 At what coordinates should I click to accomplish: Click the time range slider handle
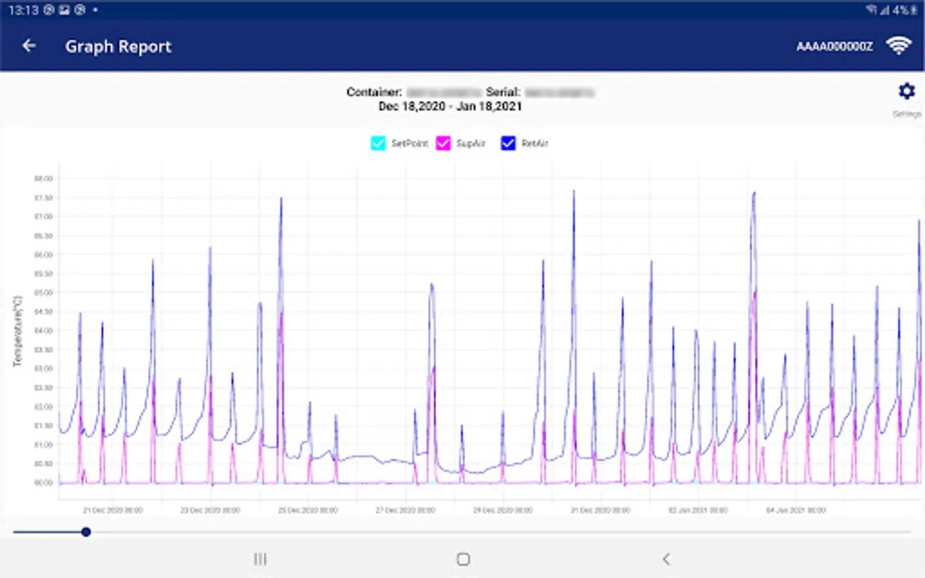pyautogui.click(x=86, y=532)
